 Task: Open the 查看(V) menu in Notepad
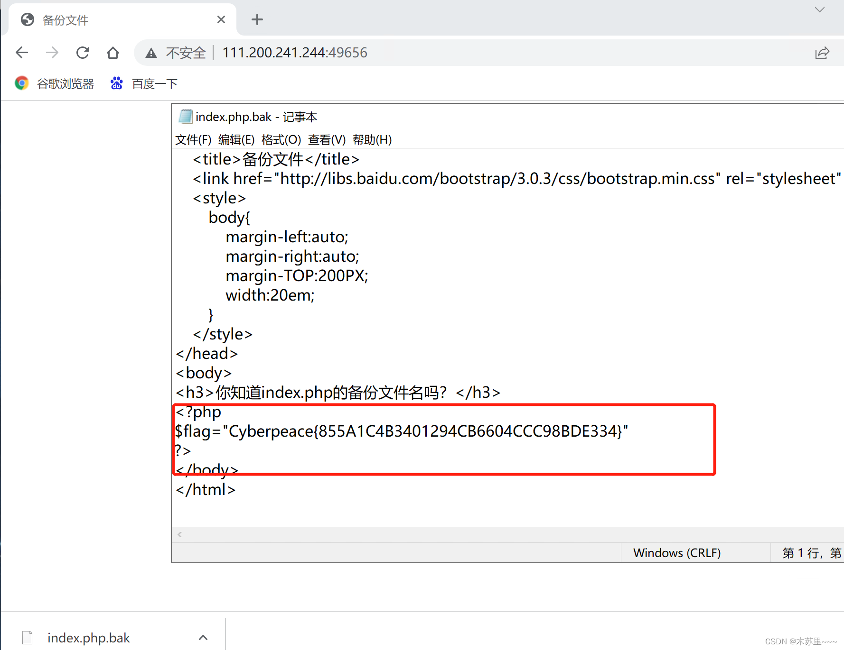[x=327, y=140]
